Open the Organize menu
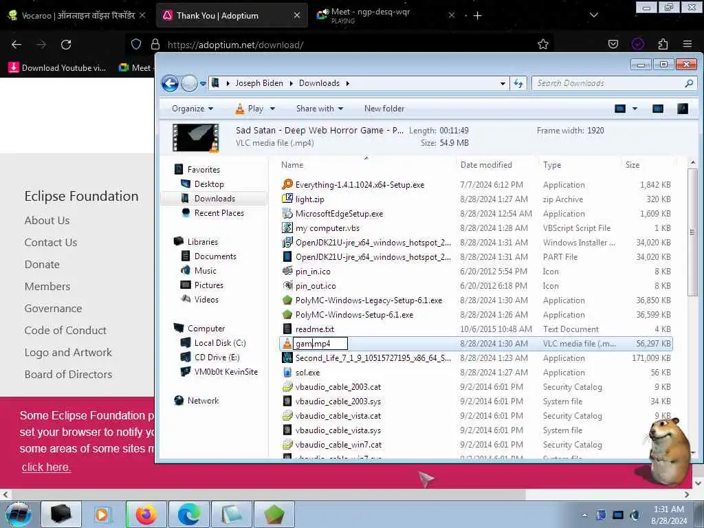The image size is (704, 528). tap(192, 109)
